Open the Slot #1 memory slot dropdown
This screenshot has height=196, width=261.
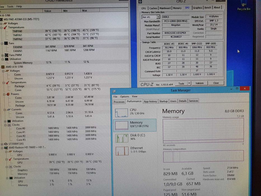158,17
